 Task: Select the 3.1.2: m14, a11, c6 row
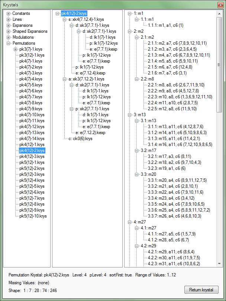177,133
